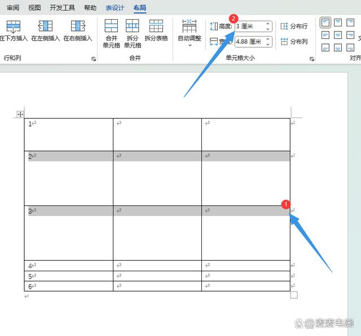Select the top-center text alignment option

point(338,23)
